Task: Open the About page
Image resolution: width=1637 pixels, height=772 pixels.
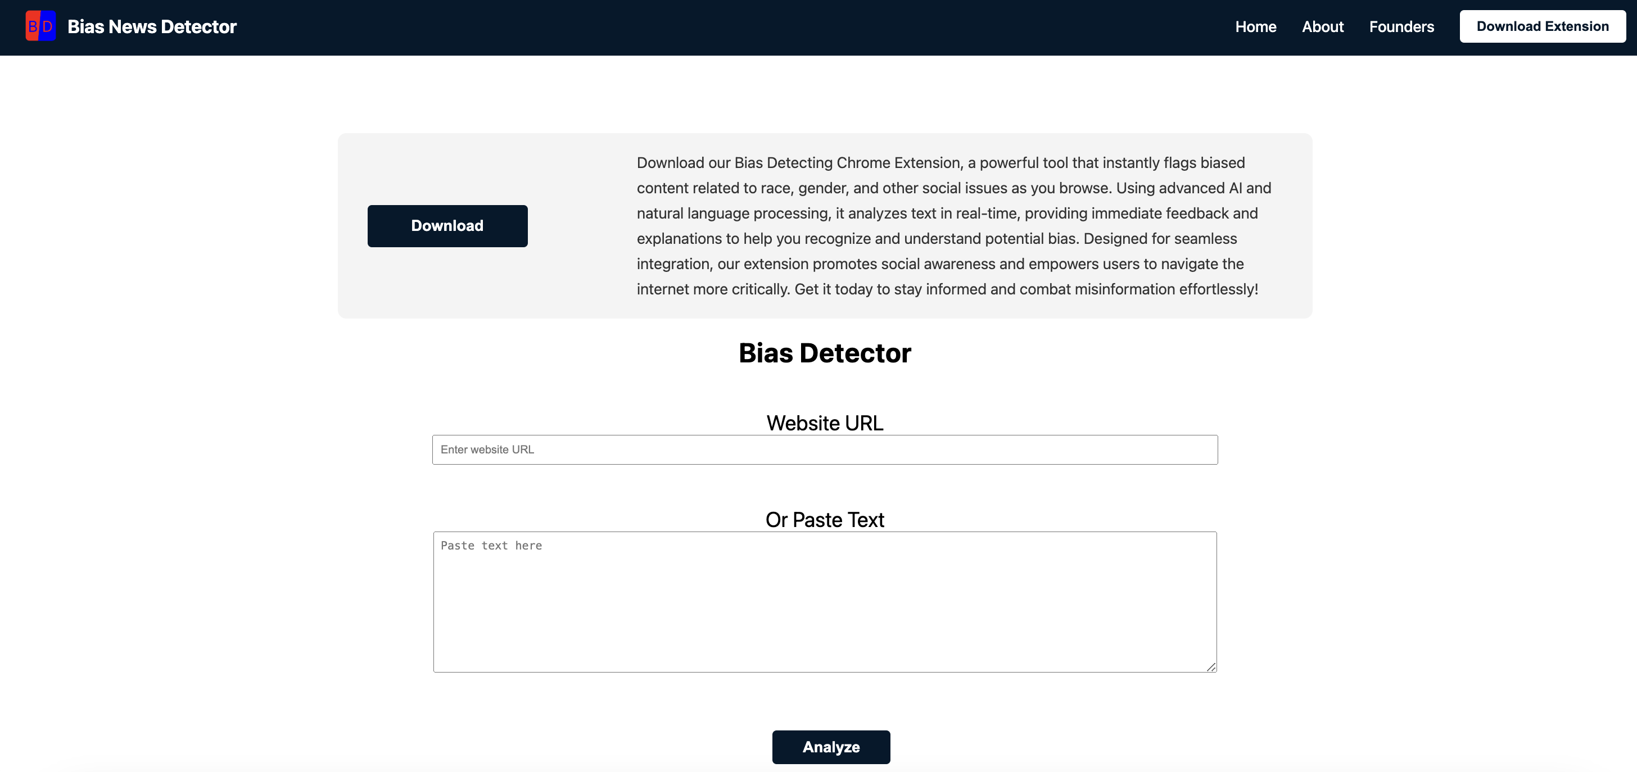Action: pyautogui.click(x=1322, y=26)
